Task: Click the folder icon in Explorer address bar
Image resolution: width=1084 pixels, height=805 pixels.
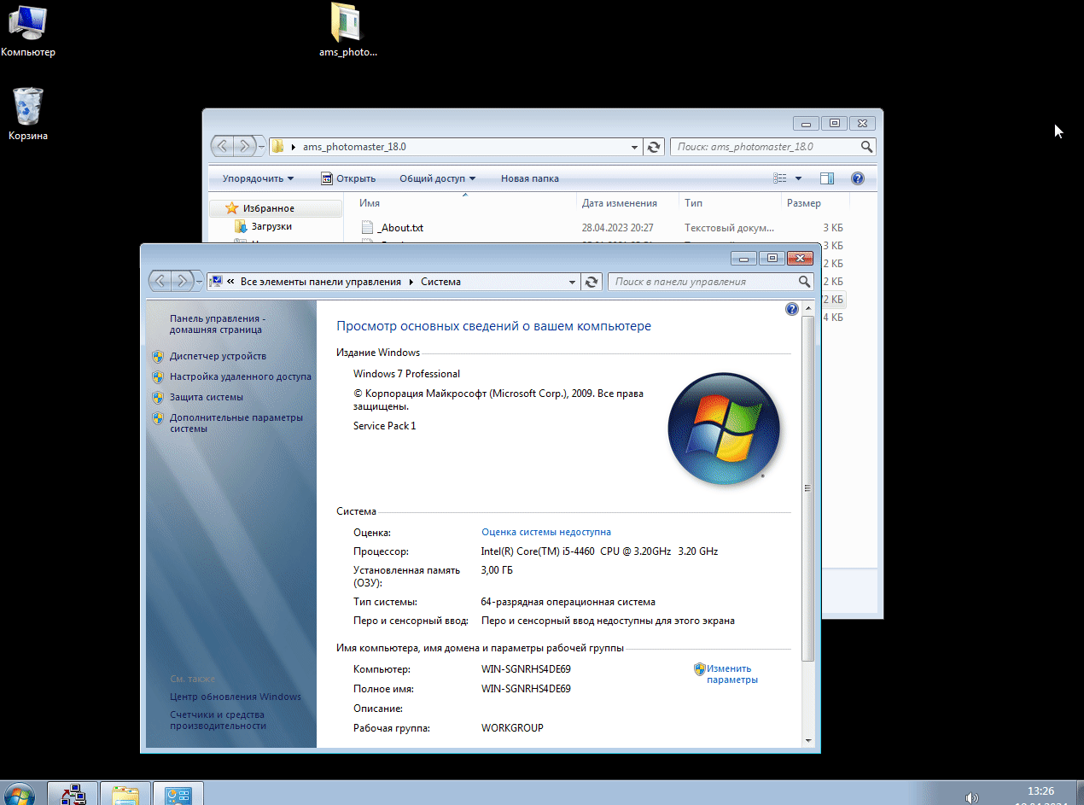Action: point(277,147)
